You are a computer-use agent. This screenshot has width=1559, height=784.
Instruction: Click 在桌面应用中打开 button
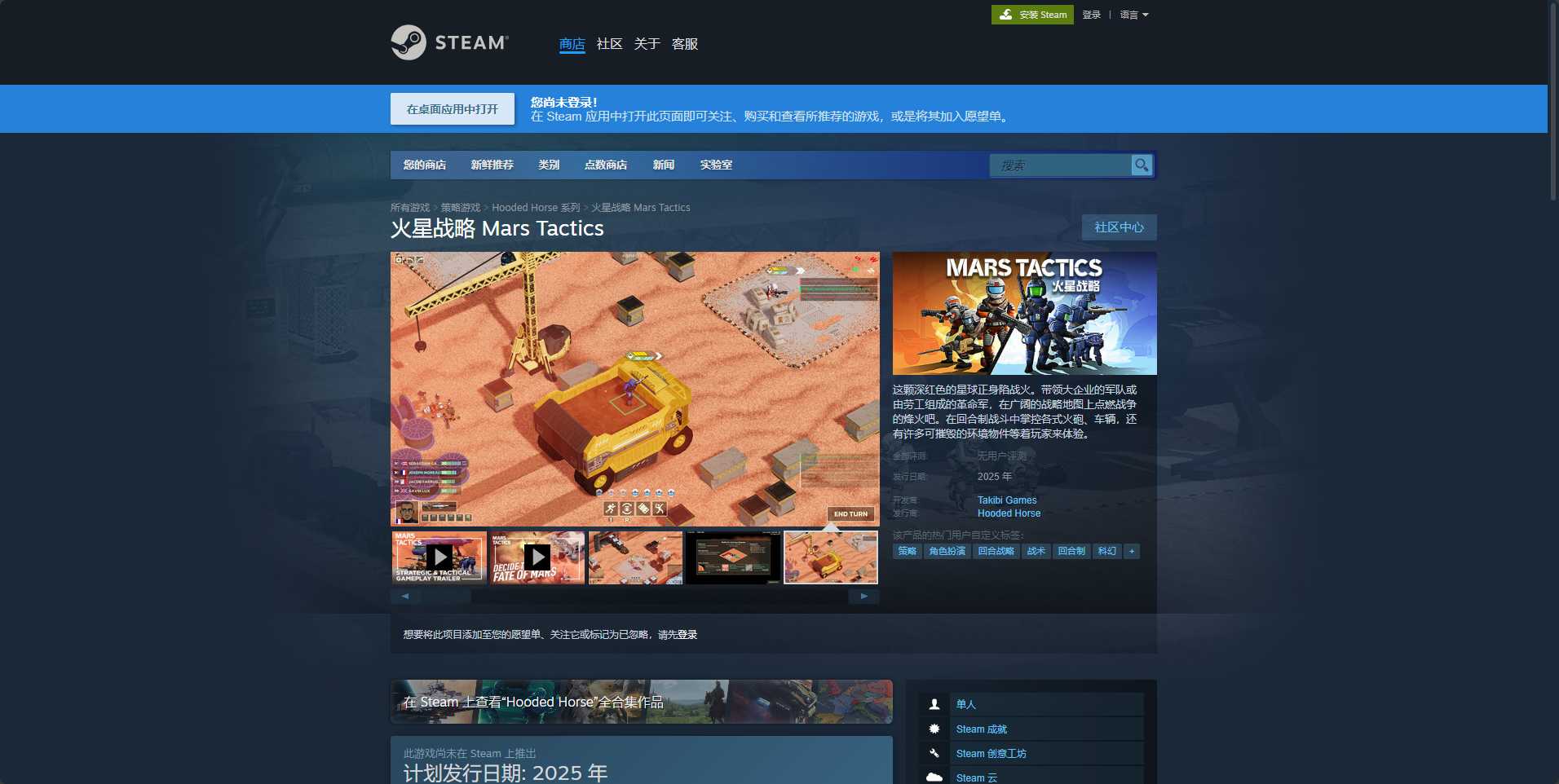(453, 108)
